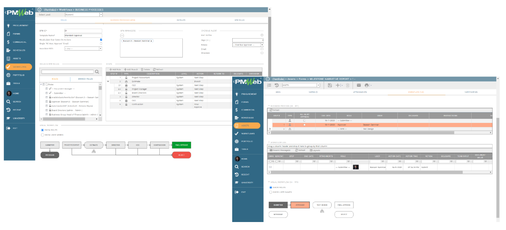Click the email envelope icon in the Milestone report toolbar
This screenshot has height=230, width=506.
click(x=359, y=85)
